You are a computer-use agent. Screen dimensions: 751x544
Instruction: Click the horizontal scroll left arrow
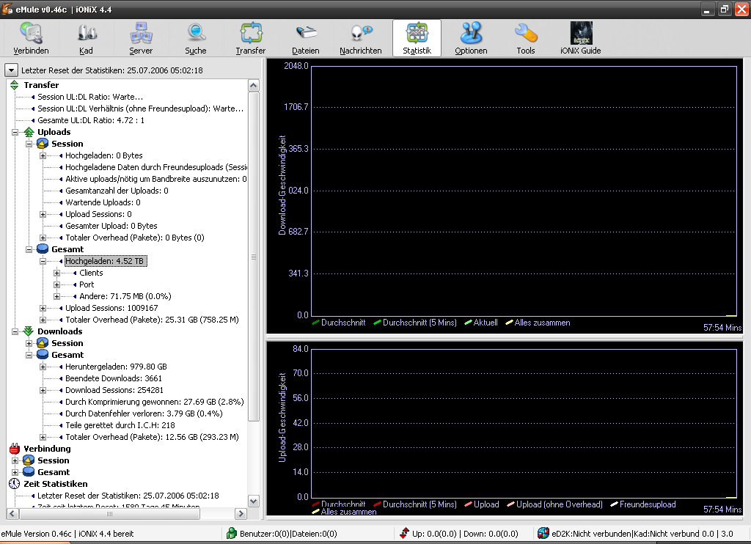click(x=13, y=513)
